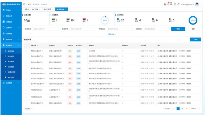
Task: Collapse sidebar using menu fold icon
Action: (24, 4)
